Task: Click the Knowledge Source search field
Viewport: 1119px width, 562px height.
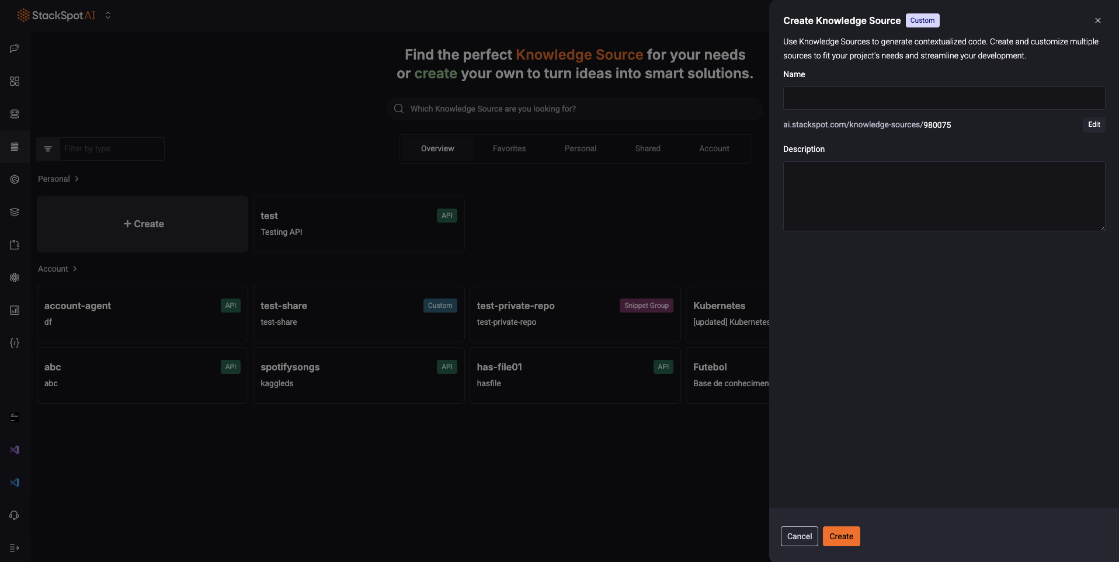Action: coord(574,109)
